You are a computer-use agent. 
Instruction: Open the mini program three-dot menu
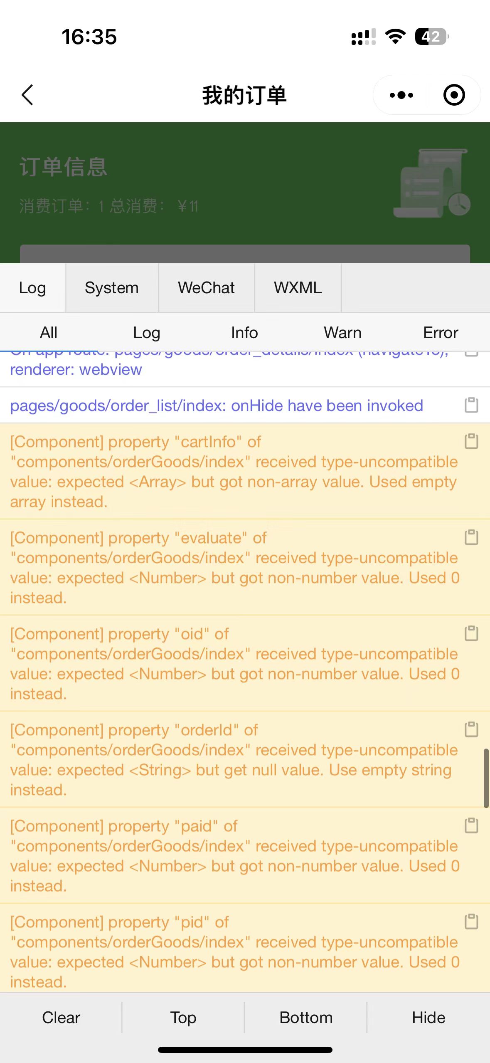click(401, 95)
